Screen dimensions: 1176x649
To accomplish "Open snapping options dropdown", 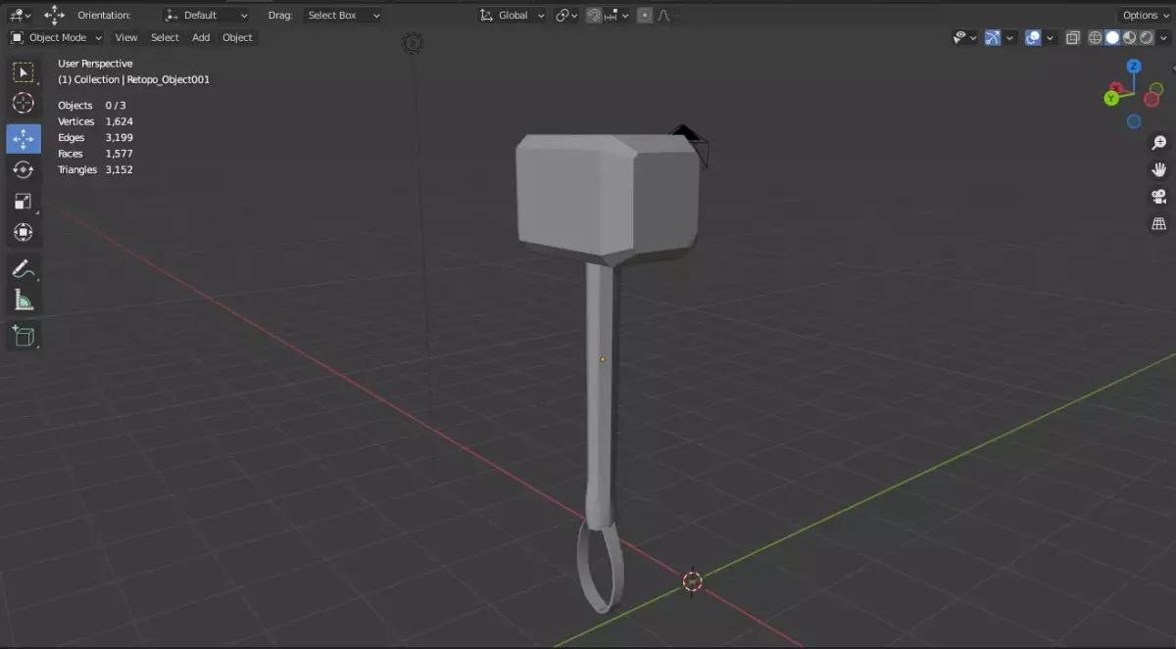I will (617, 16).
